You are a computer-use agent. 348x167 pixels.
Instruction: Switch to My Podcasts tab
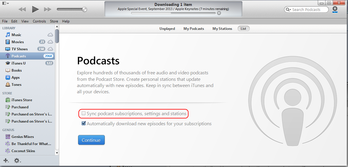pos(194,29)
